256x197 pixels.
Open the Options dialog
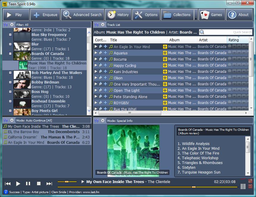[146, 15]
